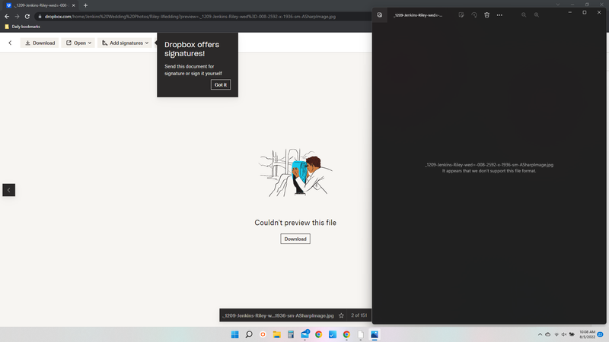Show the previous file with the left arrow
Image resolution: width=609 pixels, height=342 pixels.
pos(9,190)
